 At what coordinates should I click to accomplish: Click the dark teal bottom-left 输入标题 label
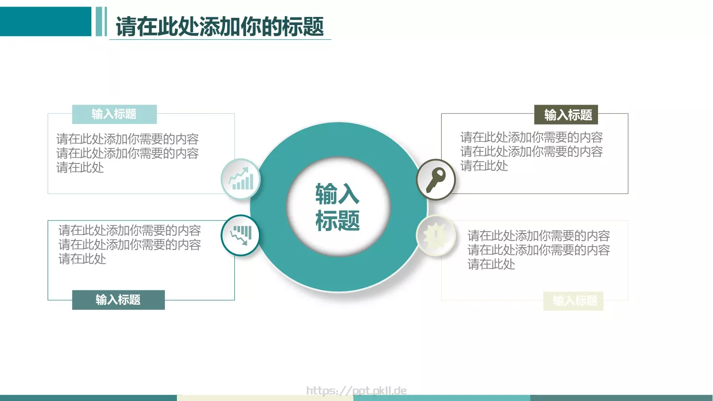(119, 300)
